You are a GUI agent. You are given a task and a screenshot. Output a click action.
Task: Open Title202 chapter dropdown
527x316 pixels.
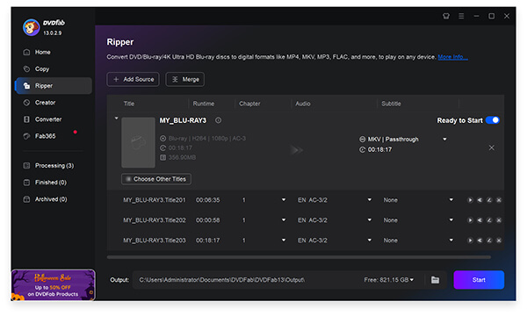coord(284,220)
